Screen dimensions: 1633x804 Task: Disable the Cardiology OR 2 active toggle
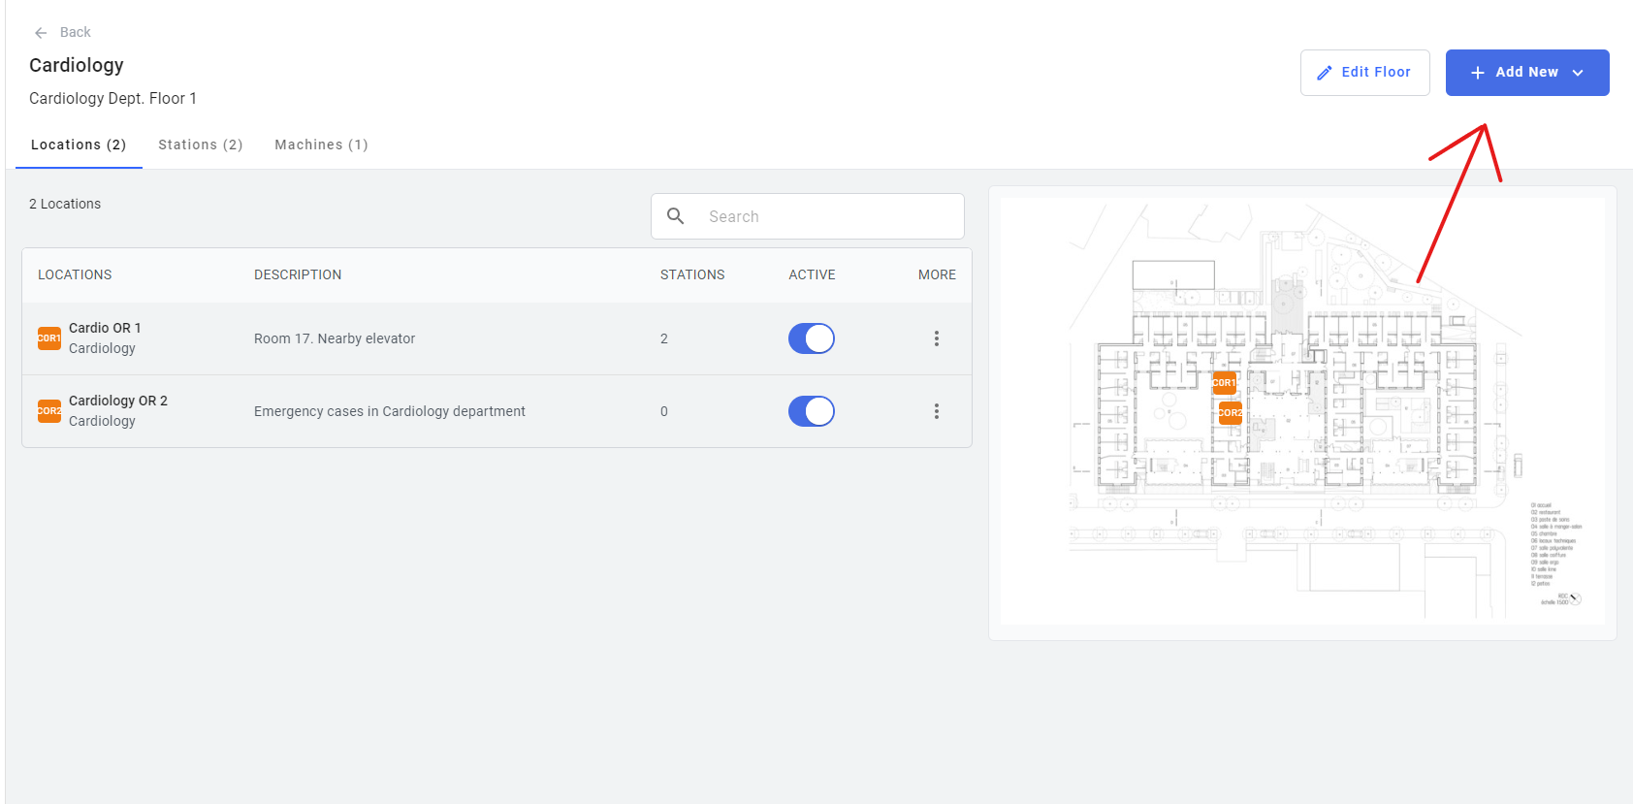812,411
